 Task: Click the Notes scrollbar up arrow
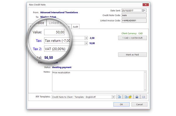click(145, 72)
